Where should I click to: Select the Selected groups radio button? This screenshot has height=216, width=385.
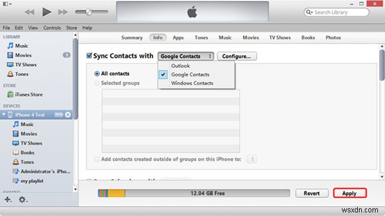(97, 83)
